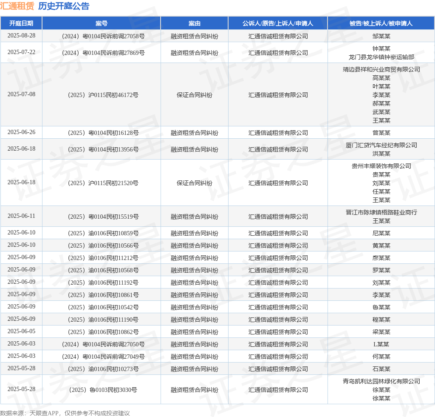Click defendant 罗某某

pyautogui.click(x=381, y=270)
